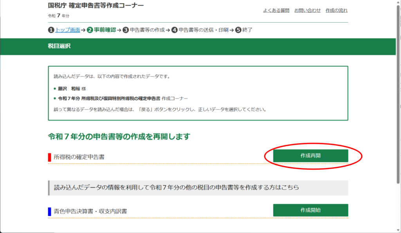Open the よくある質問 link
Image resolution: width=401 pixels, height=233 pixels.
click(x=276, y=11)
